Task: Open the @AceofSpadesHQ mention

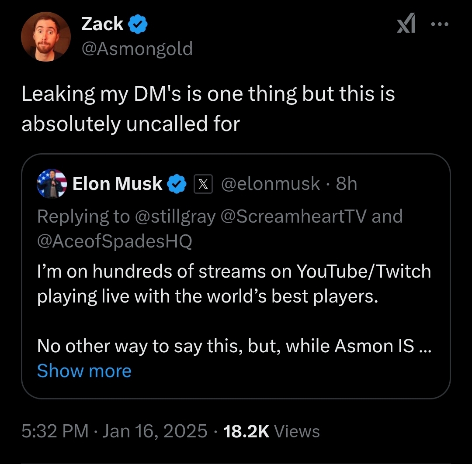Action: 115,241
